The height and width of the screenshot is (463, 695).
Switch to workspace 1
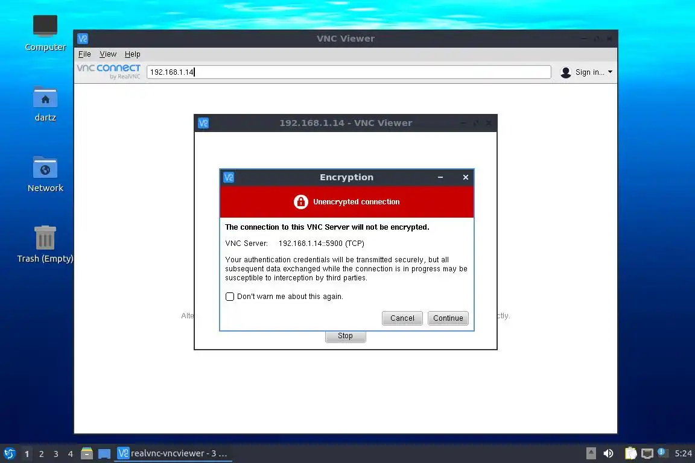(x=27, y=454)
